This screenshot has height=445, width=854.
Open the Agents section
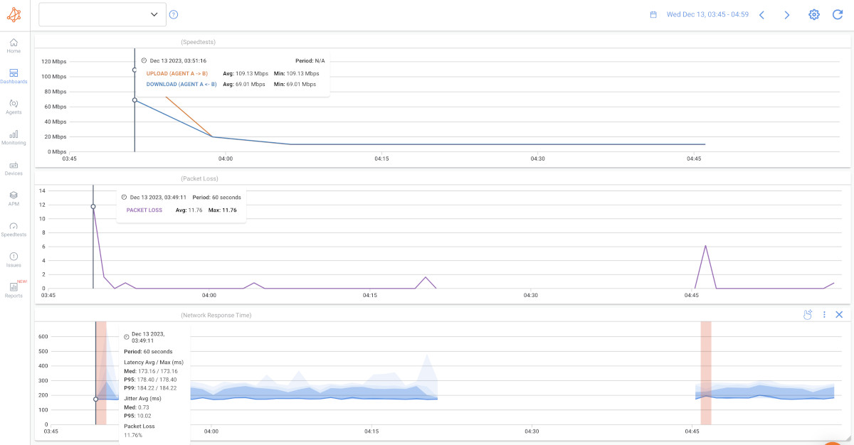point(13,105)
